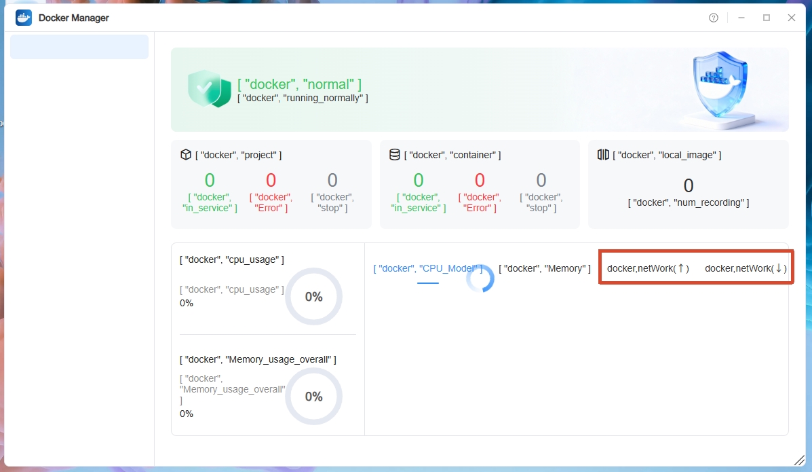The width and height of the screenshot is (812, 472).
Task: Click the project in_service count
Action: click(210, 180)
